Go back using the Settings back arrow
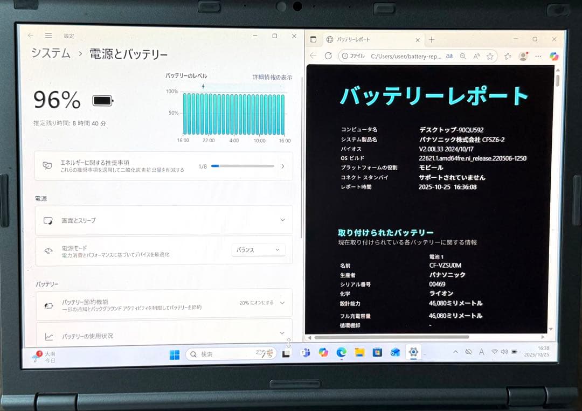 pos(30,36)
